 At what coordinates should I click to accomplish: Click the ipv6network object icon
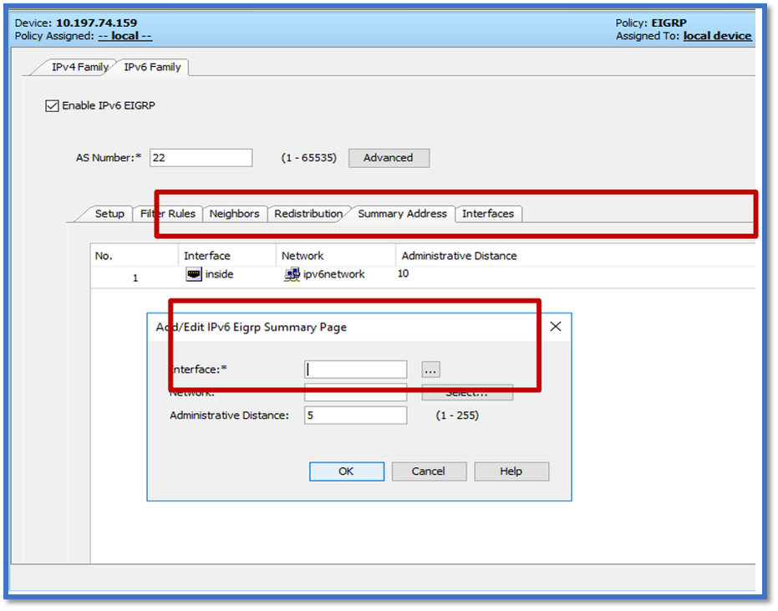292,274
